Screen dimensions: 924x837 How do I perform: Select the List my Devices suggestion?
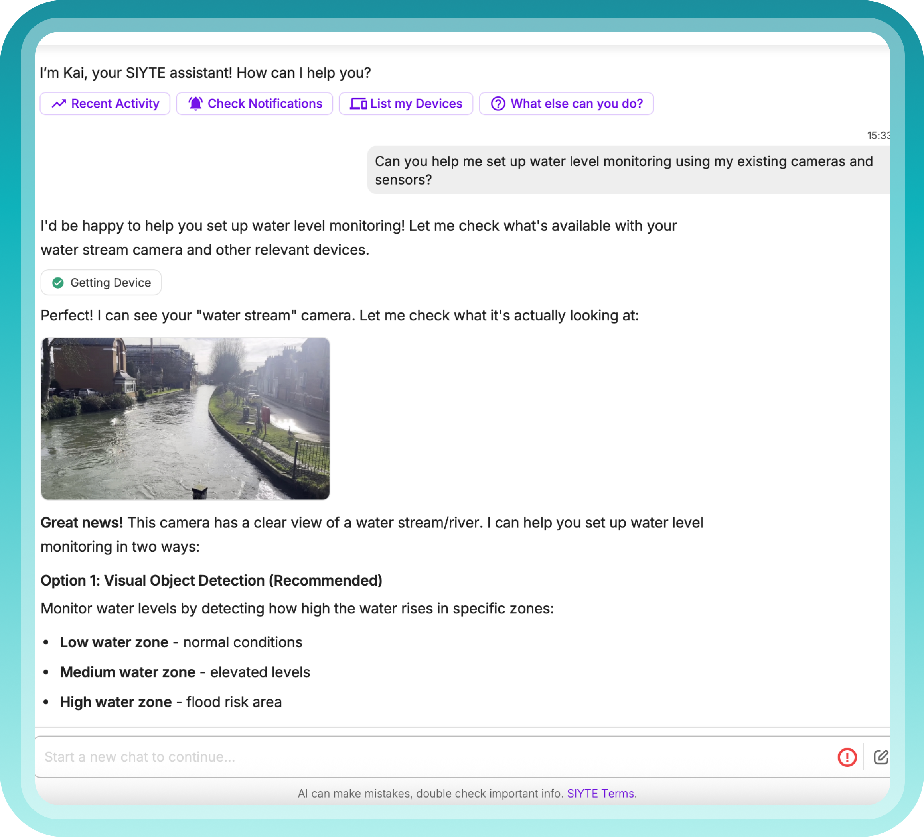coord(406,104)
